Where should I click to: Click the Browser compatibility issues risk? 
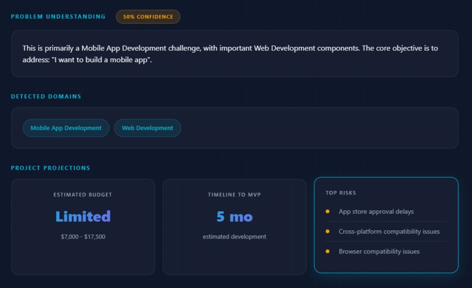(379, 251)
